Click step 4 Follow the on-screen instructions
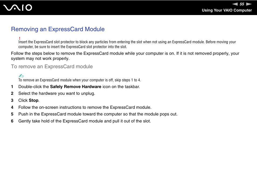This screenshot has height=181, width=257. (x=85, y=107)
